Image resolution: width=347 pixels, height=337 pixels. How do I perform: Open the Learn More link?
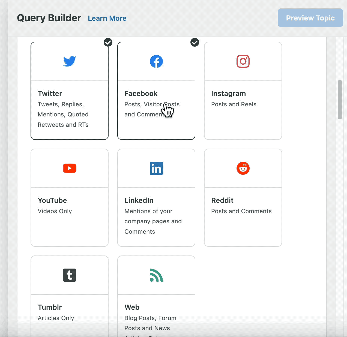tap(107, 18)
